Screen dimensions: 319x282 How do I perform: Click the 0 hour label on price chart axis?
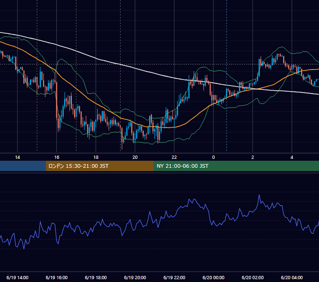[x=213, y=157]
